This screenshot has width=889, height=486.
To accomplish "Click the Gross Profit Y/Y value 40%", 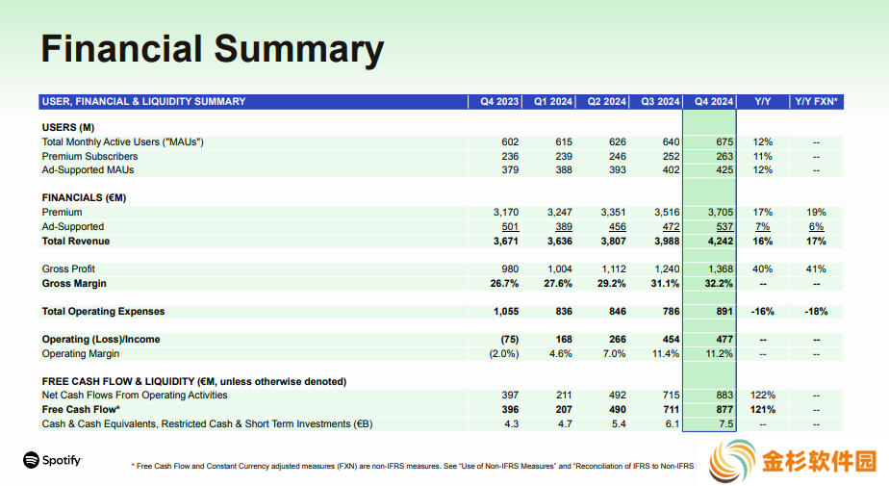I will (763, 269).
